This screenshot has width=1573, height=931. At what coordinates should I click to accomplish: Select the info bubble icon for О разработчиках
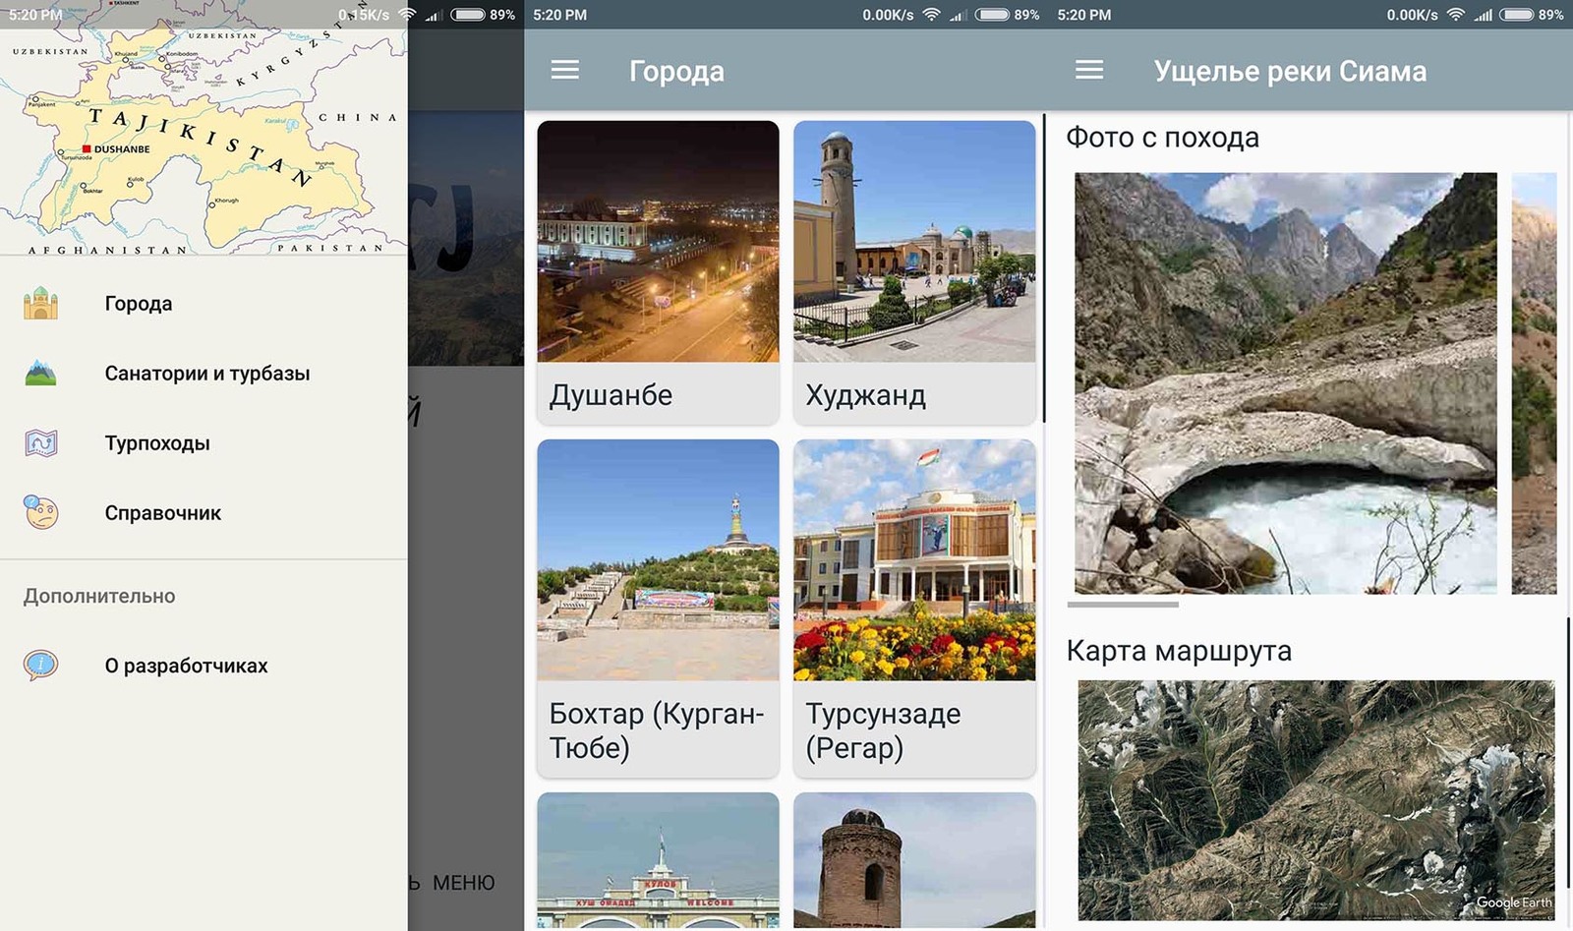[40, 666]
